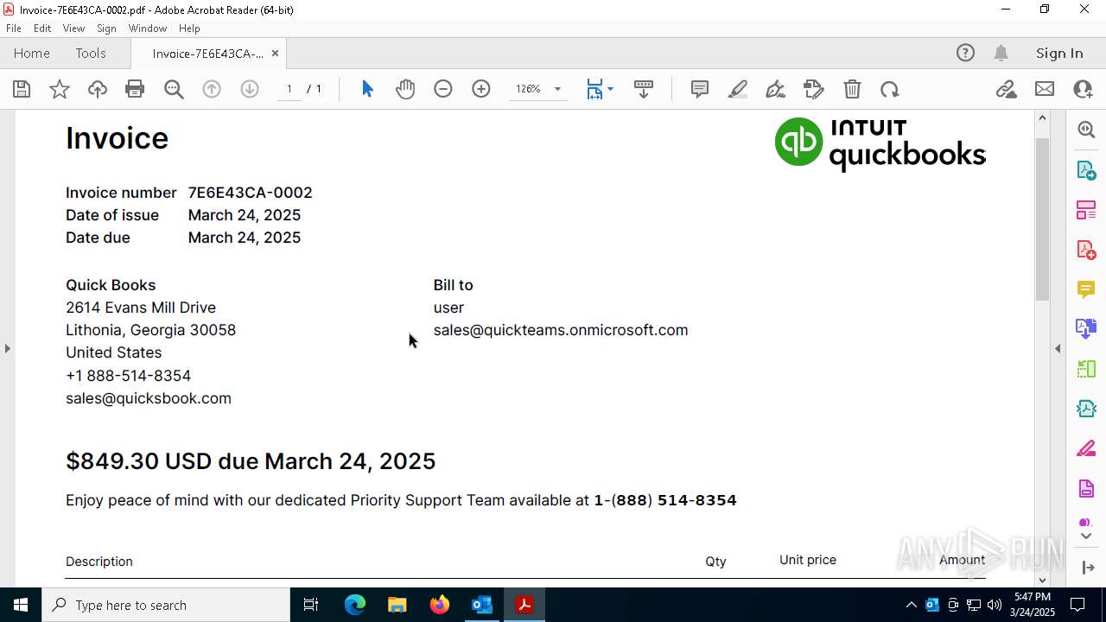1106x622 pixels.
Task: Upload file to cloud icon
Action: tap(98, 89)
